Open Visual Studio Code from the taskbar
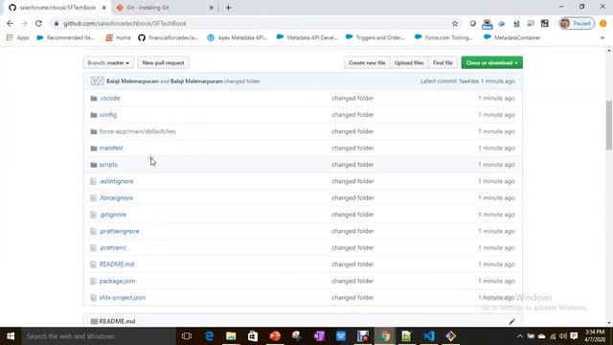Viewport: 613px width, 345px height. click(429, 336)
